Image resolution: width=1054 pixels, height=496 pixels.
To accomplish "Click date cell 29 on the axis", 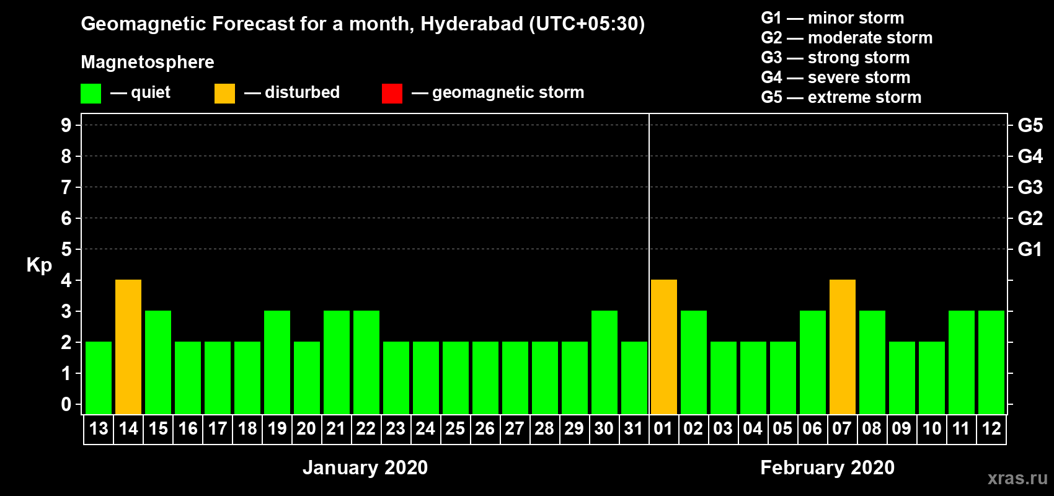I will pyautogui.click(x=575, y=429).
